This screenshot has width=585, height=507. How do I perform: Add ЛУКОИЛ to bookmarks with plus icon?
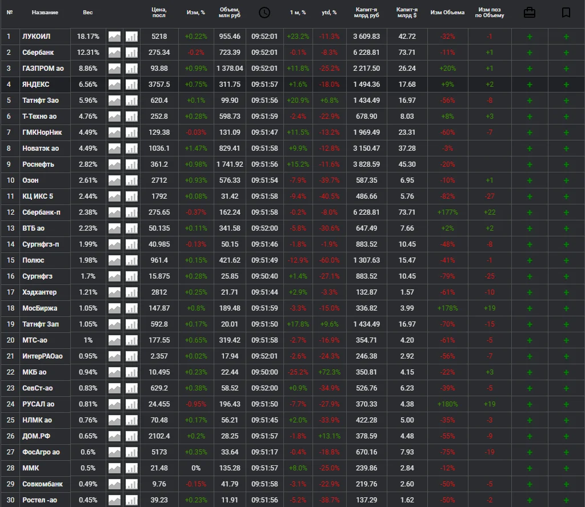click(566, 37)
